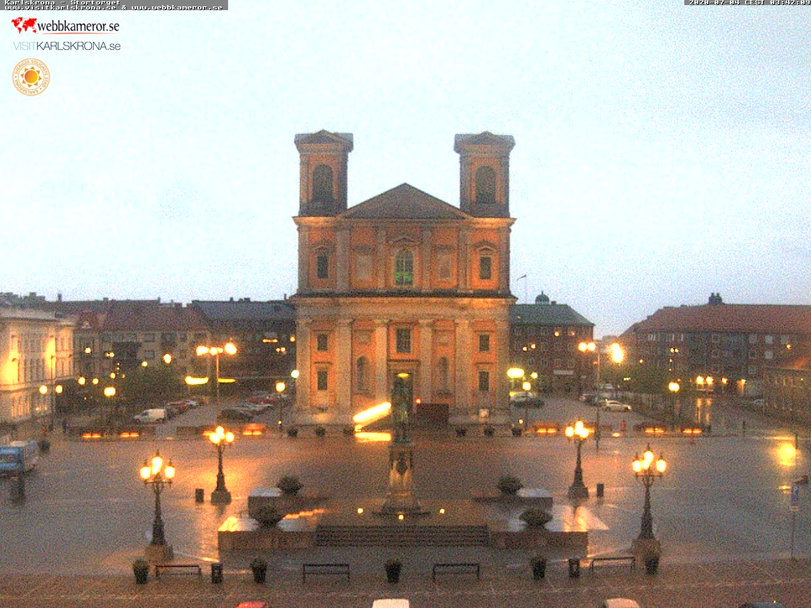Open the VISITKARLSKRONA.se logo link
Image resolution: width=811 pixels, height=608 pixels.
(67, 46)
